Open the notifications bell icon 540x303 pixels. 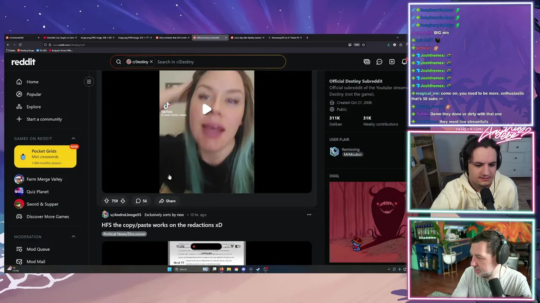click(x=404, y=62)
